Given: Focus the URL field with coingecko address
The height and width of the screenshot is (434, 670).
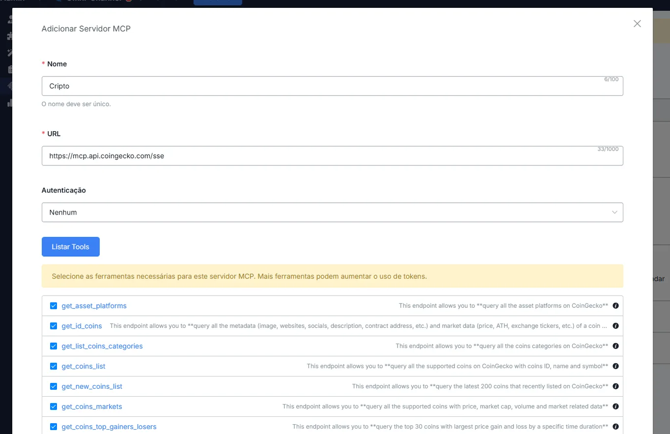Looking at the screenshot, I should [332, 156].
